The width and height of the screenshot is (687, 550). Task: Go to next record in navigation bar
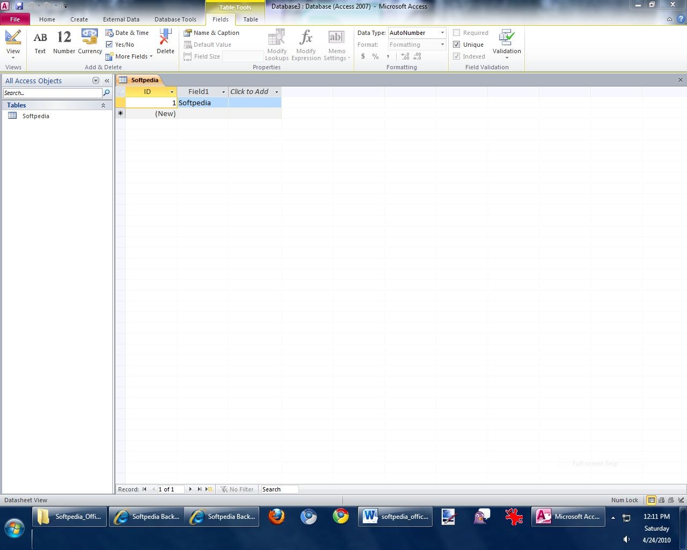click(x=191, y=489)
